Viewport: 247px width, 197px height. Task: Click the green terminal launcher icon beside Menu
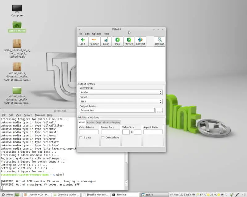[17, 195]
